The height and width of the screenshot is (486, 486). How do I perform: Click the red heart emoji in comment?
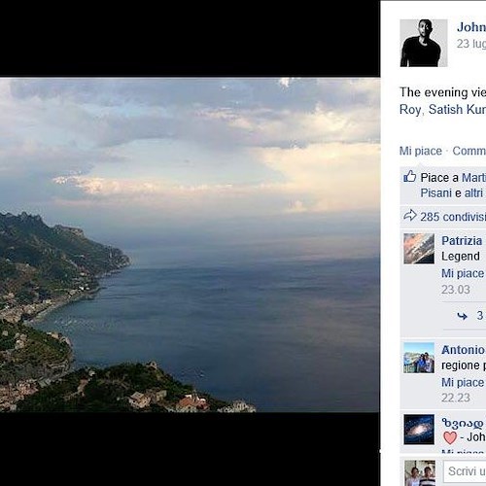pyautogui.click(x=450, y=437)
